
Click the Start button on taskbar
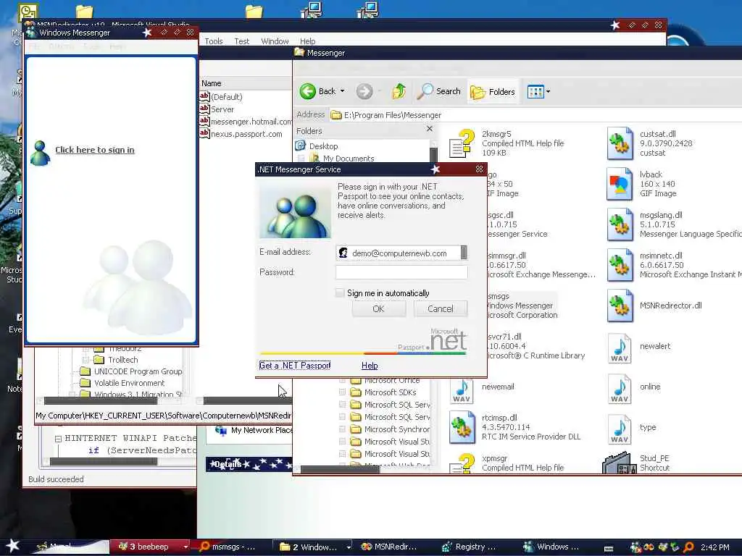click(12, 547)
